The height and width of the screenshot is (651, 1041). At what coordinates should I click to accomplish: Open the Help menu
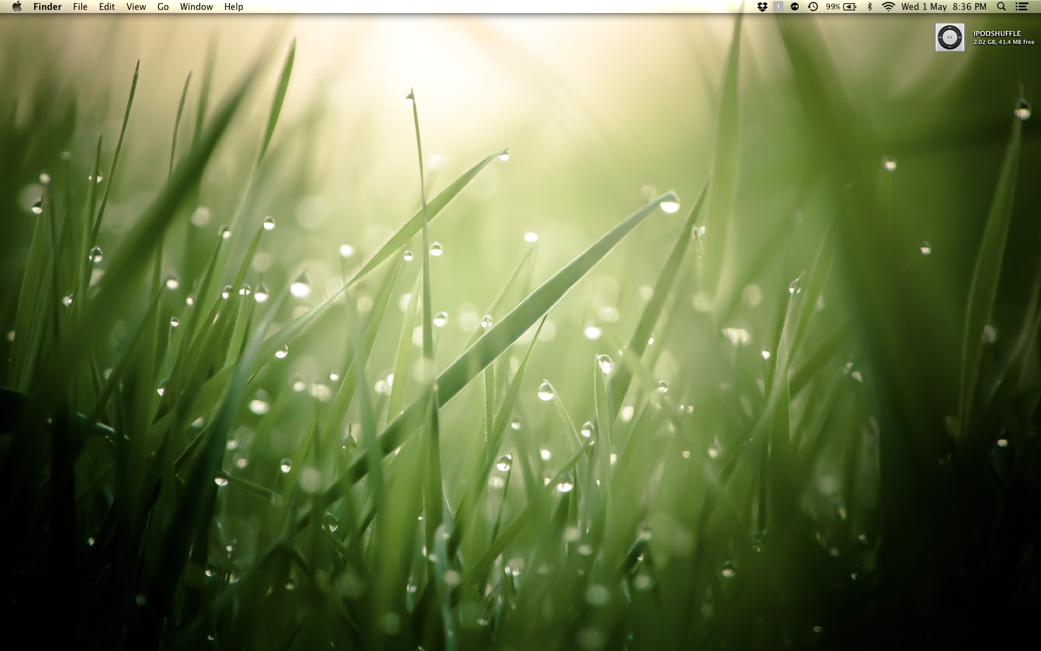click(234, 7)
